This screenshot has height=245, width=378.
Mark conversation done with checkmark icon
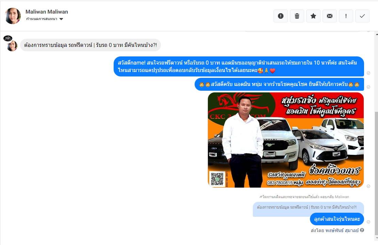coord(362,16)
